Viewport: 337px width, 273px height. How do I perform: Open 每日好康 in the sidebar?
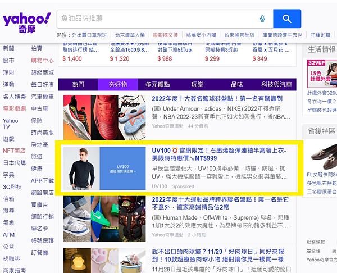42,84
